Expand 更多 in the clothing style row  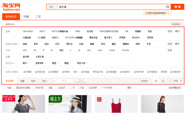pos(178,44)
